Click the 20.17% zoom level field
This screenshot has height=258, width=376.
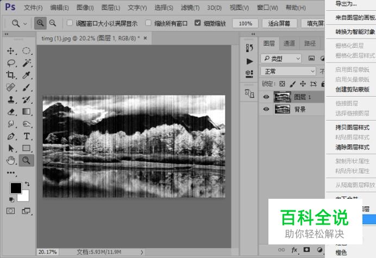click(x=47, y=252)
